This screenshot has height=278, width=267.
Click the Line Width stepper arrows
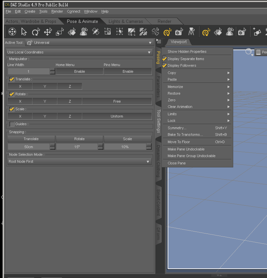click(x=53, y=71)
